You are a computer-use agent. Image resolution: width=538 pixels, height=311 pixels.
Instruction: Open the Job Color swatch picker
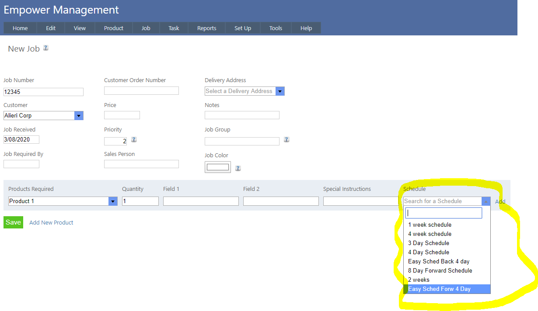(x=217, y=167)
